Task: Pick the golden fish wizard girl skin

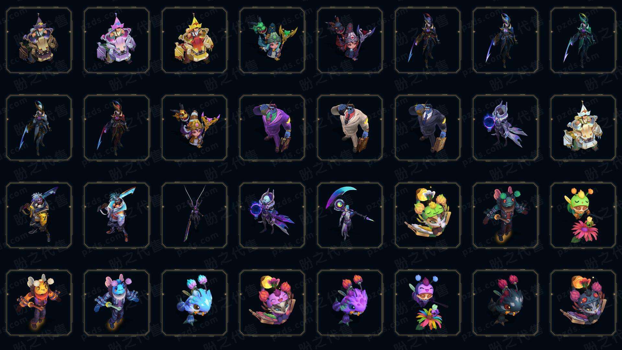Action: [194, 128]
